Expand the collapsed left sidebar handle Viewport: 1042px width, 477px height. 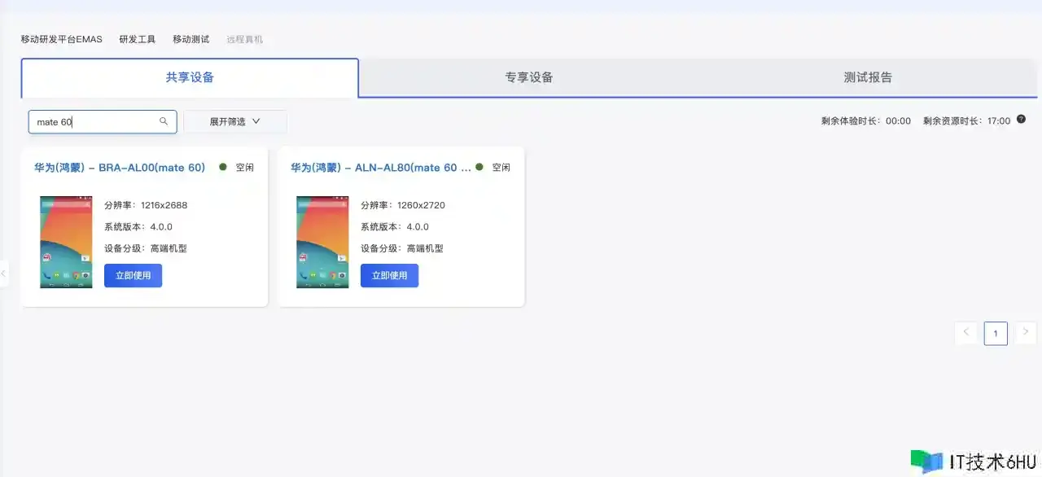4,274
